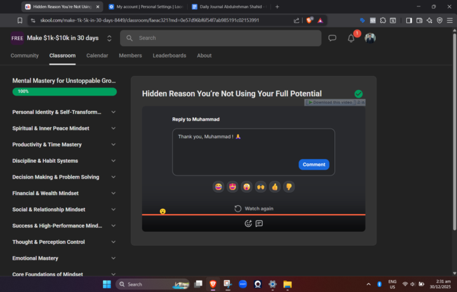Click the laughing emoji reaction
Screen dimensions: 457x292
point(218,187)
